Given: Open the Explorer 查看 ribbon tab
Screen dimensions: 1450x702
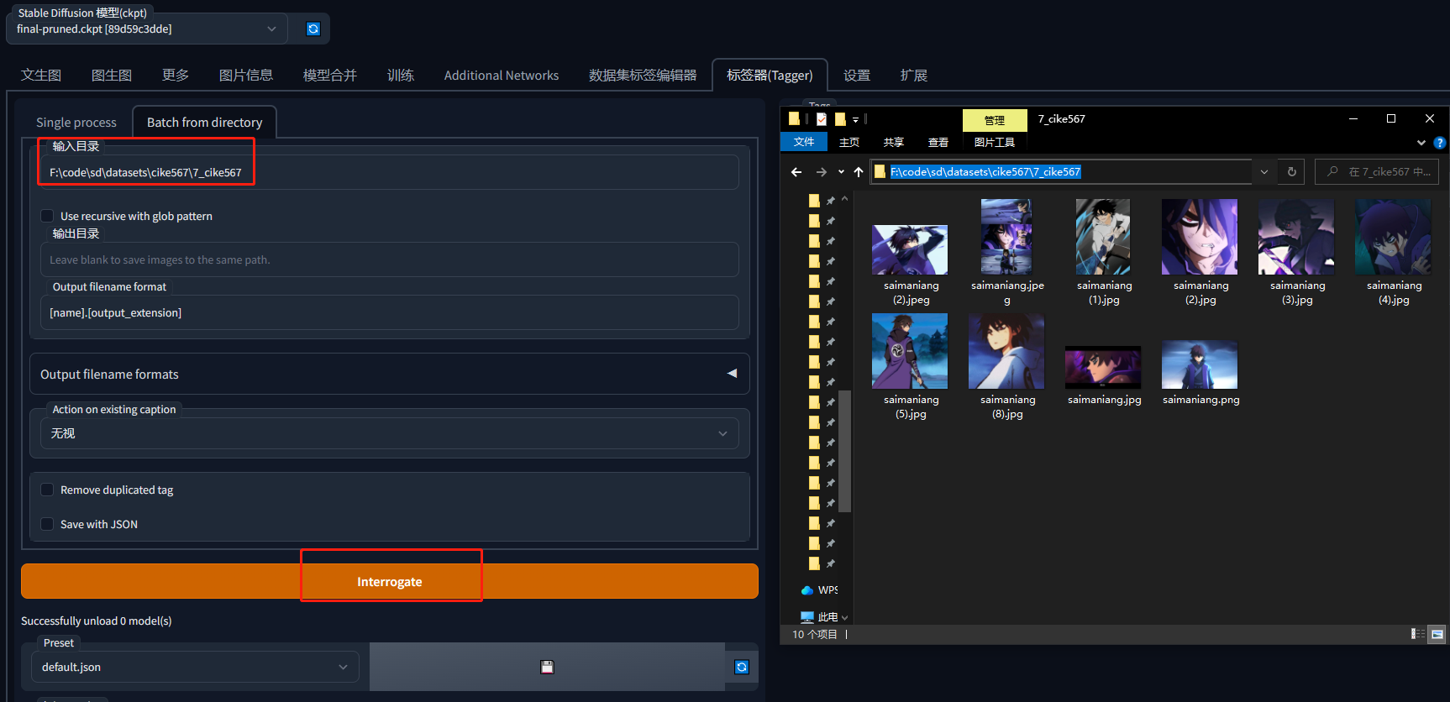Looking at the screenshot, I should [x=938, y=142].
